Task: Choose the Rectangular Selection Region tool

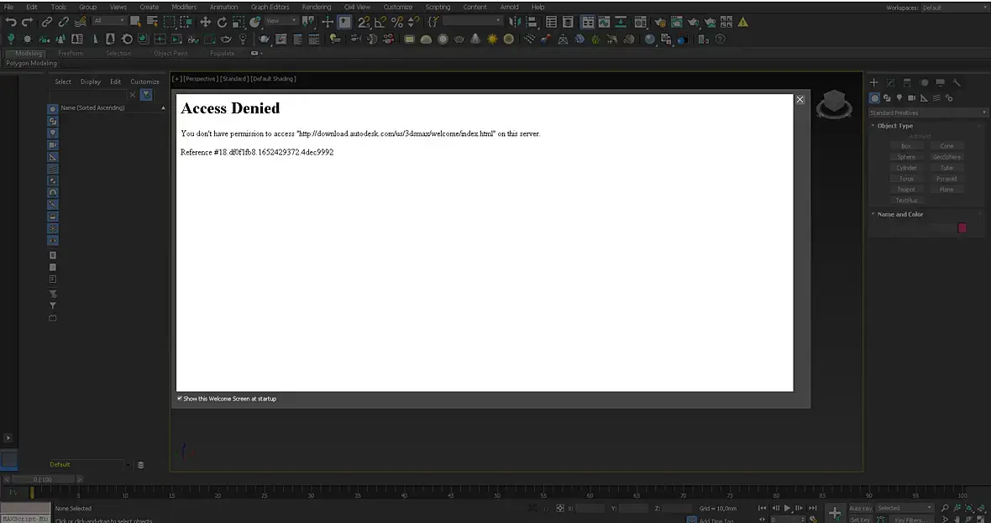Action: [169, 22]
